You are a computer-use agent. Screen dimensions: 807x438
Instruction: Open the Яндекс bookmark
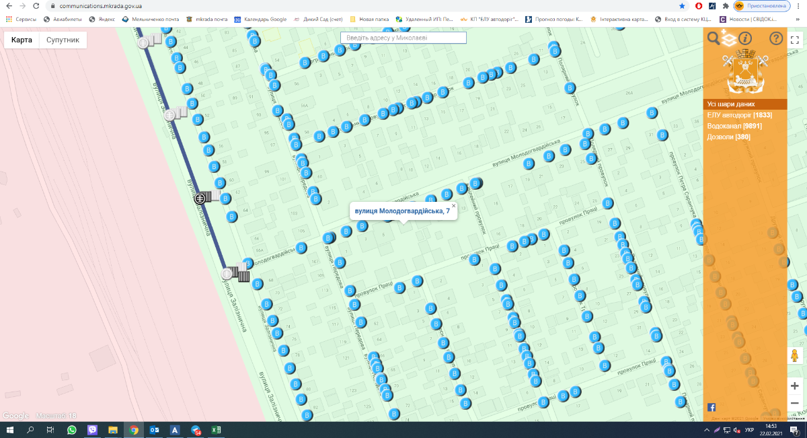point(102,19)
